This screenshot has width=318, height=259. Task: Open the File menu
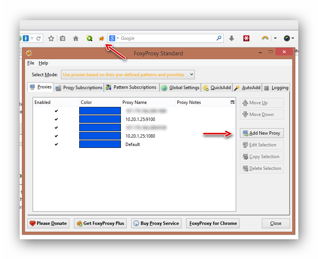coord(31,63)
